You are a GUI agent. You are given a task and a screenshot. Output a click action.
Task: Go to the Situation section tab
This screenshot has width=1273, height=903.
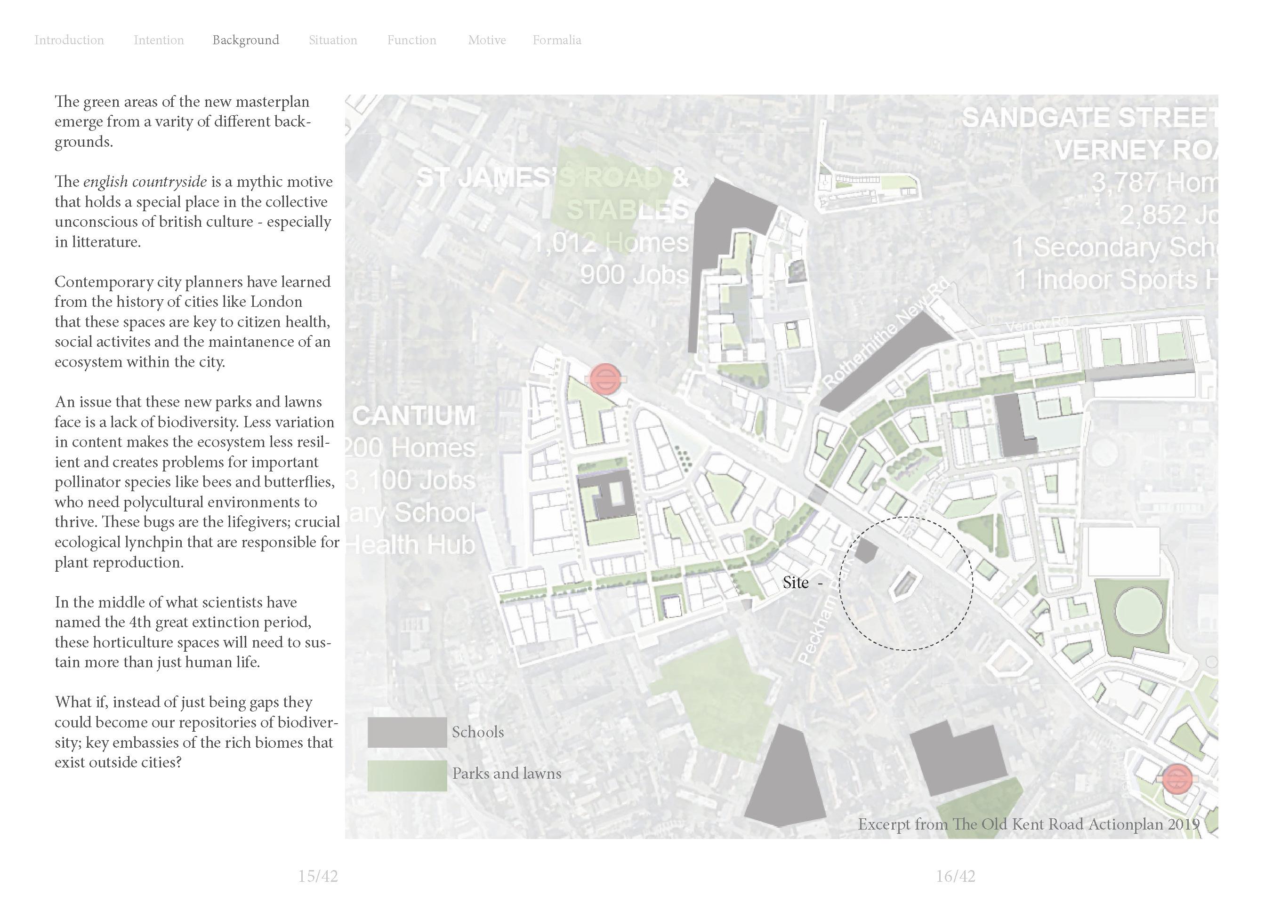(x=332, y=40)
